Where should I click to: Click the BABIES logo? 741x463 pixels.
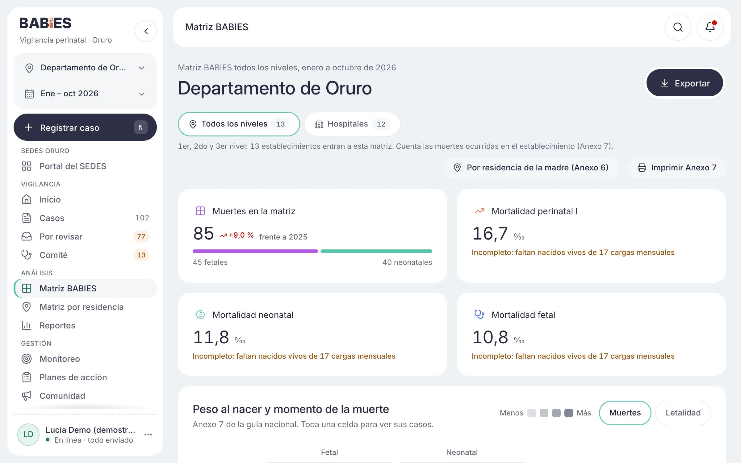tap(45, 23)
